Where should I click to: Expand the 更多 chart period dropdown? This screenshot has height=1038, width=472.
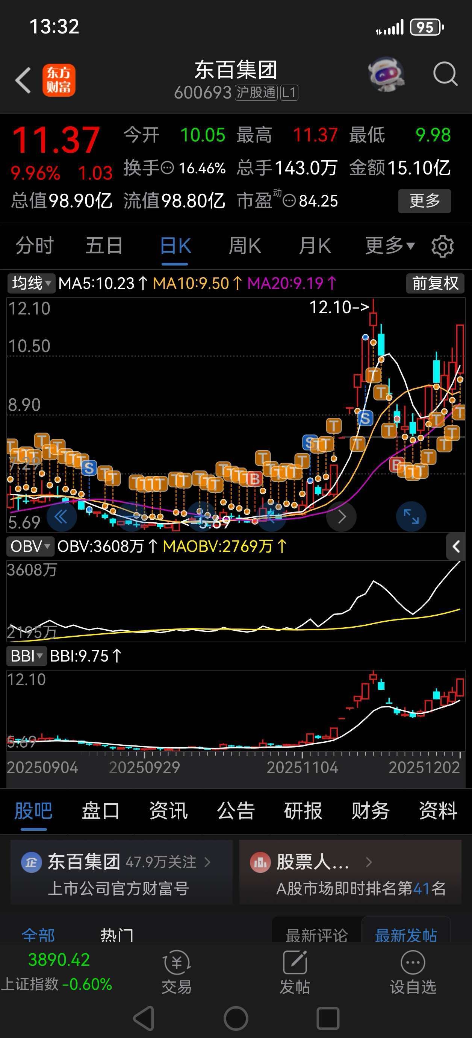point(389,245)
